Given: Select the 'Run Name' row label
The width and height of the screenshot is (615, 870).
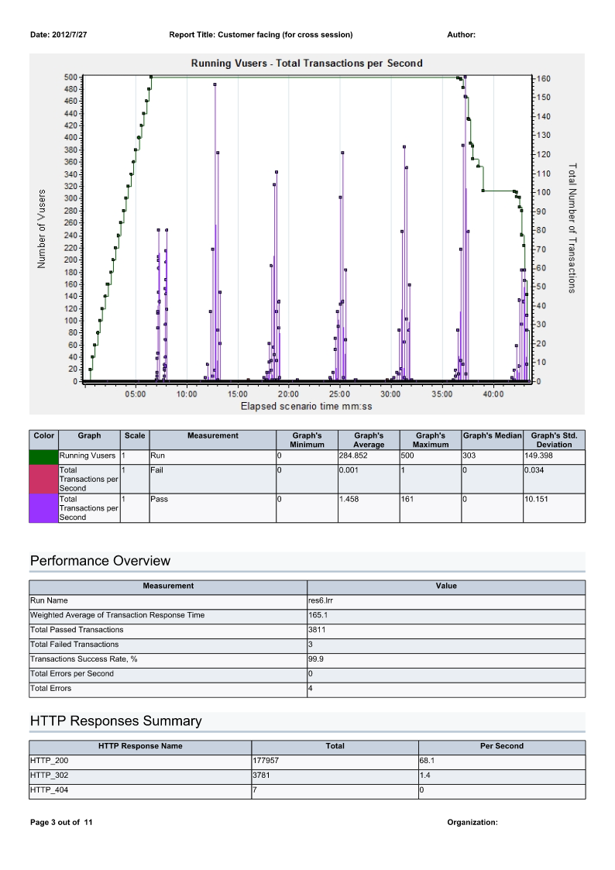Looking at the screenshot, I should pyautogui.click(x=49, y=600).
